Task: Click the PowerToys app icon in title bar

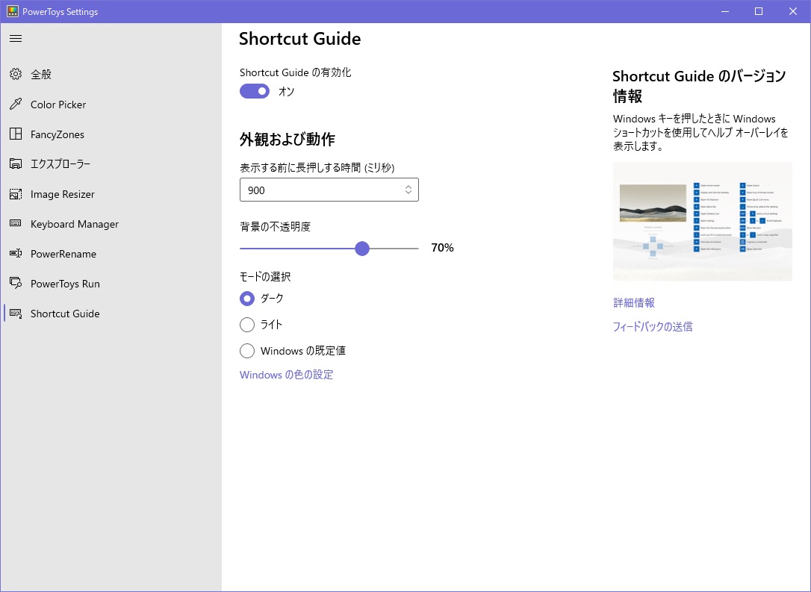Action: point(13,11)
